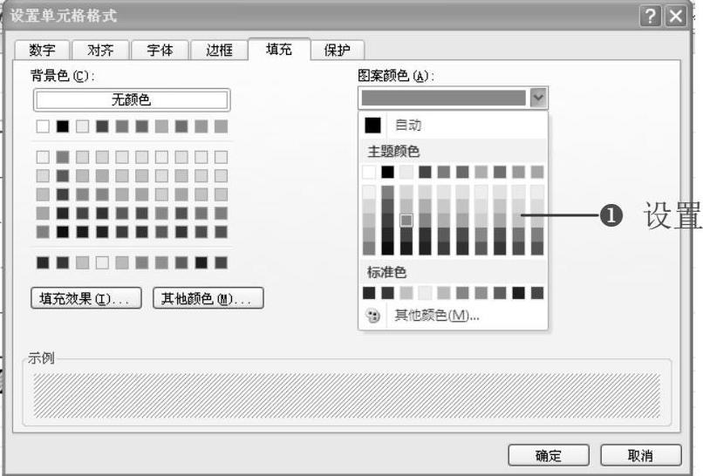Choose 自动 pattern color option
Image resolution: width=703 pixels, height=476 pixels.
coord(453,125)
